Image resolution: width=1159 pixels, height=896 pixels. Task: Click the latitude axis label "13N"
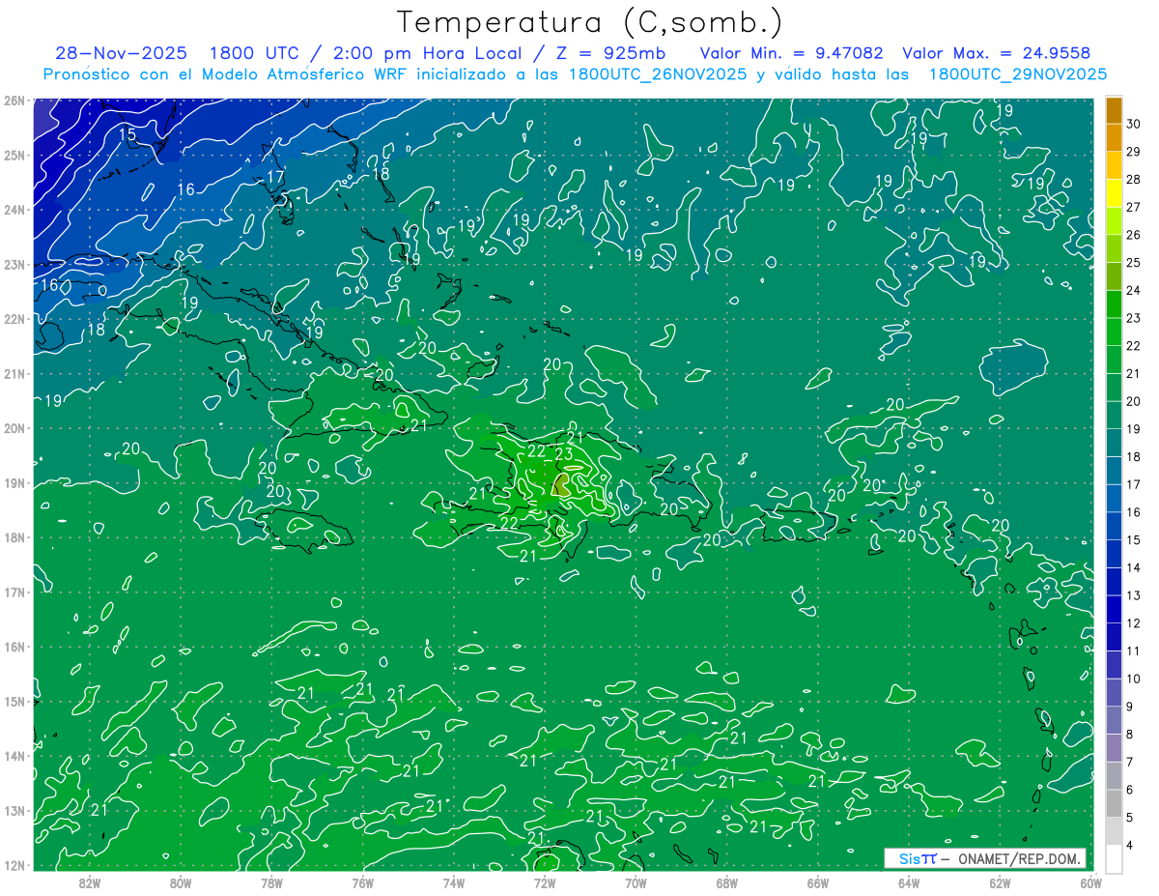(14, 811)
